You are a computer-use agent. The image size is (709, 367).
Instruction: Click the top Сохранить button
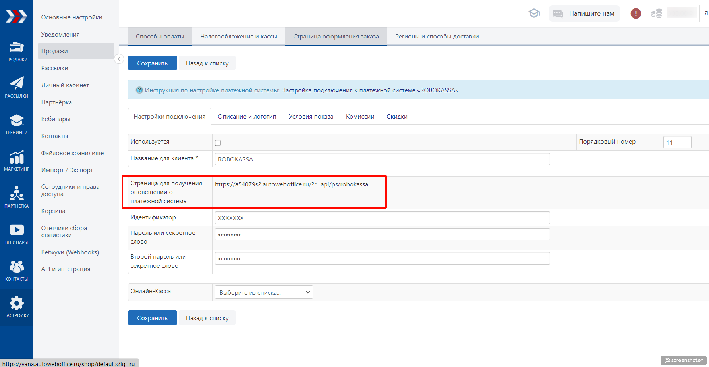(x=152, y=63)
